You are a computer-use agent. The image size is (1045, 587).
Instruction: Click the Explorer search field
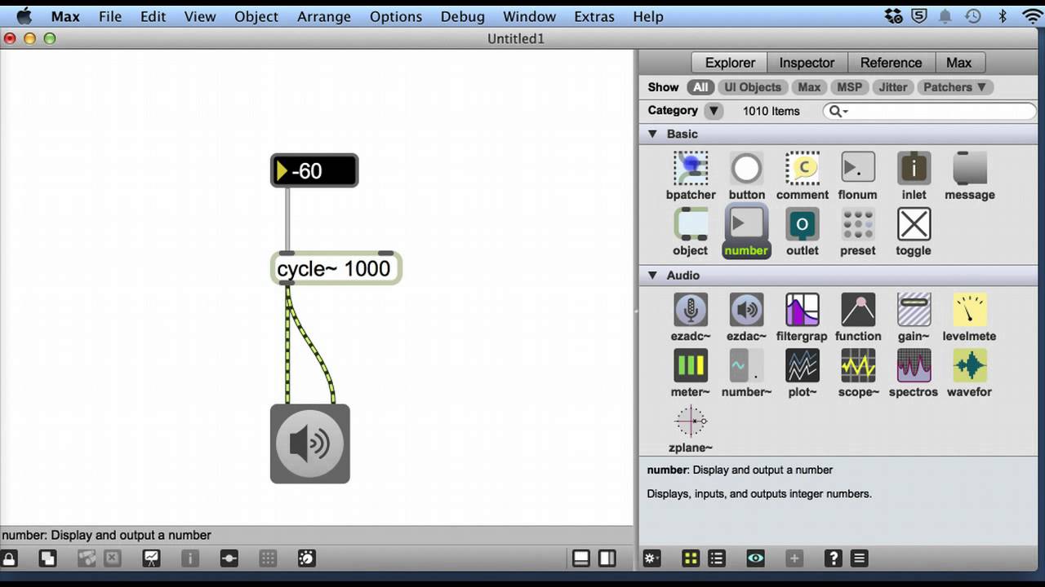pos(930,111)
